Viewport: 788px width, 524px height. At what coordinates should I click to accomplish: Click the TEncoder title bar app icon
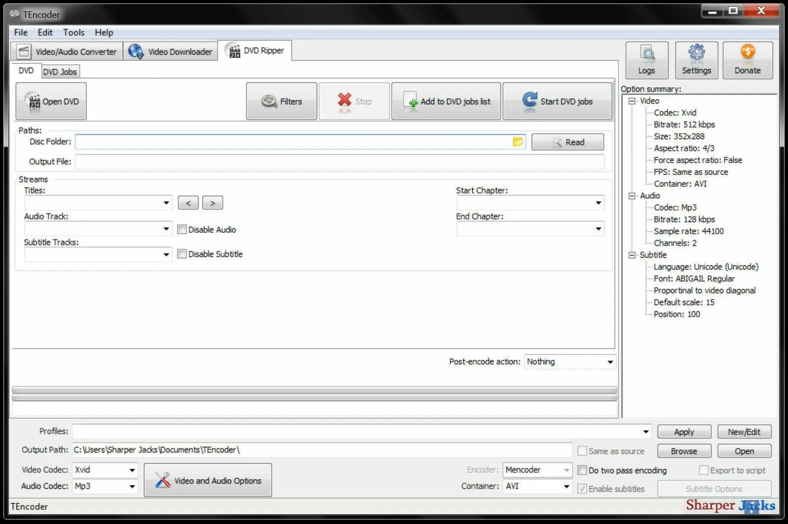point(15,14)
